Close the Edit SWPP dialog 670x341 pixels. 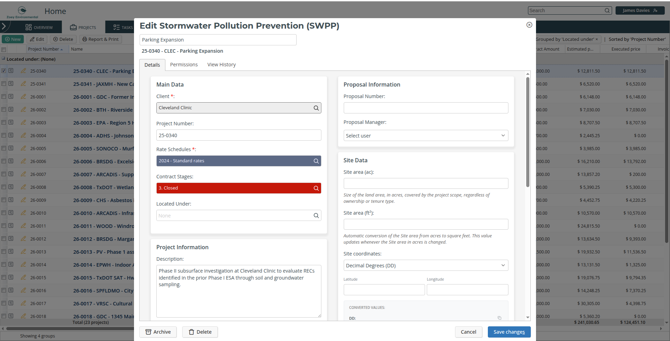coord(529,25)
